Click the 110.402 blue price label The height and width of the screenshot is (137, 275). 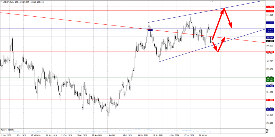(269, 29)
